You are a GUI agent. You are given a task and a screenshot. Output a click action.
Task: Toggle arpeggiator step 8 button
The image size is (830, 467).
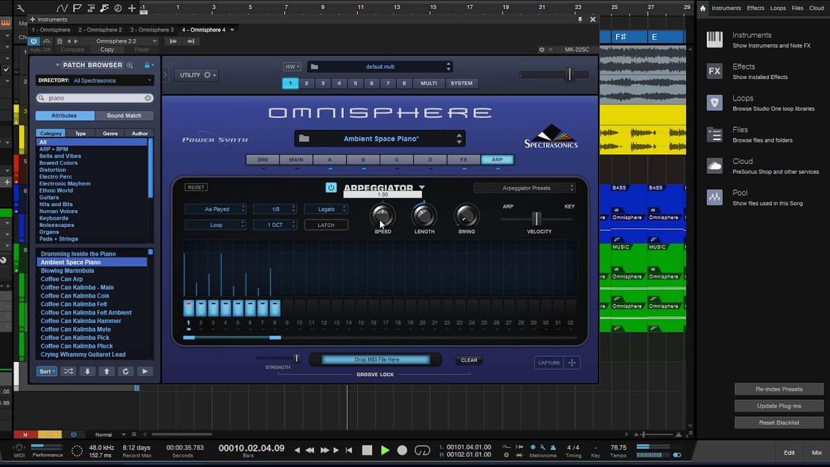pos(275,307)
